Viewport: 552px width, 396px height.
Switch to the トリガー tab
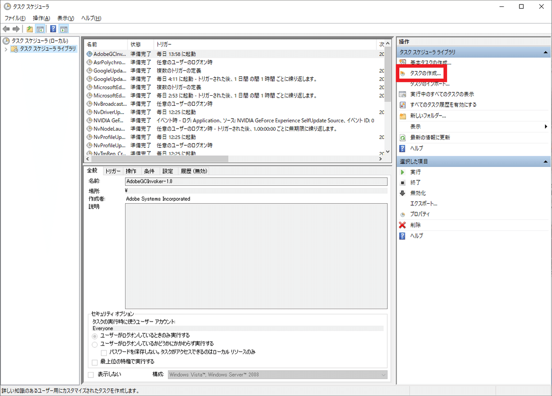(x=112, y=170)
